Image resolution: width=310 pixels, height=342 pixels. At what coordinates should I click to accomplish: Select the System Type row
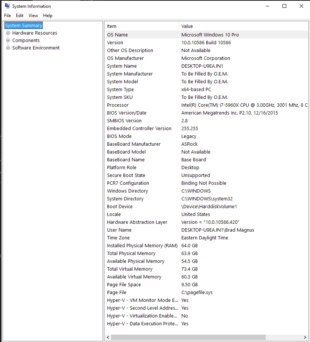tap(206, 90)
